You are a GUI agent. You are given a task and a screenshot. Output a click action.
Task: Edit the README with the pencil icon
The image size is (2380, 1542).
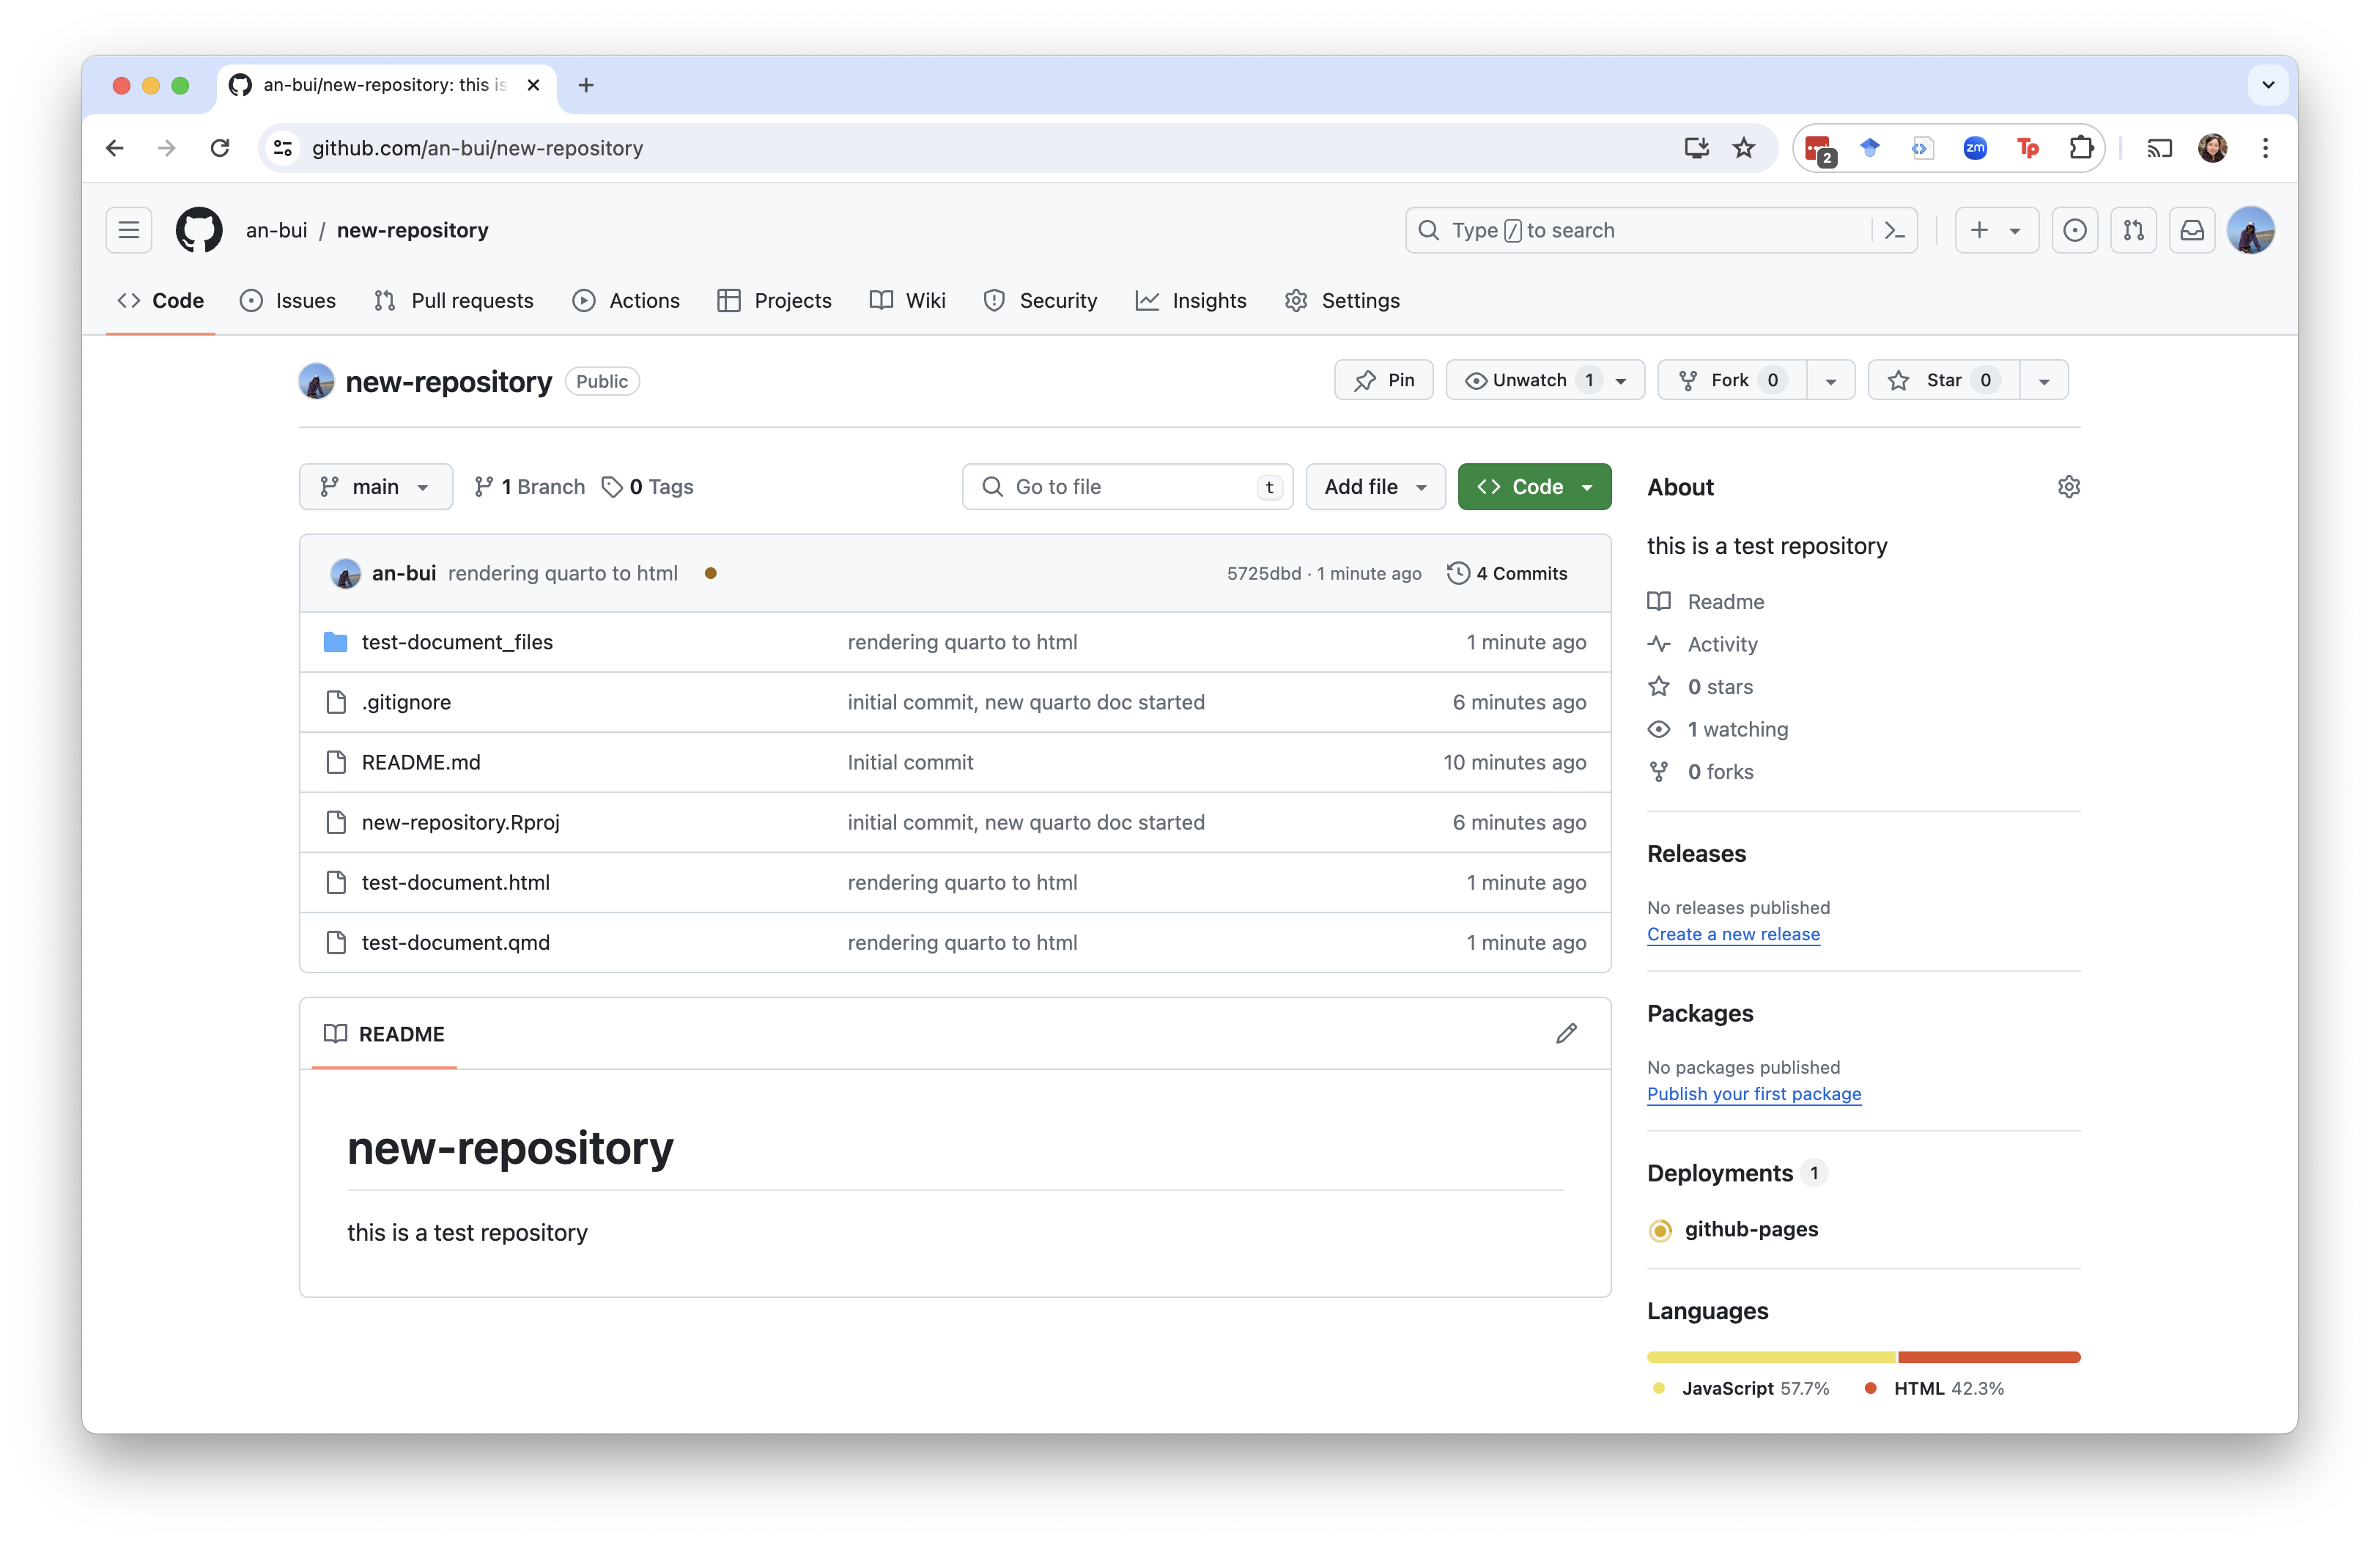coord(1566,1033)
